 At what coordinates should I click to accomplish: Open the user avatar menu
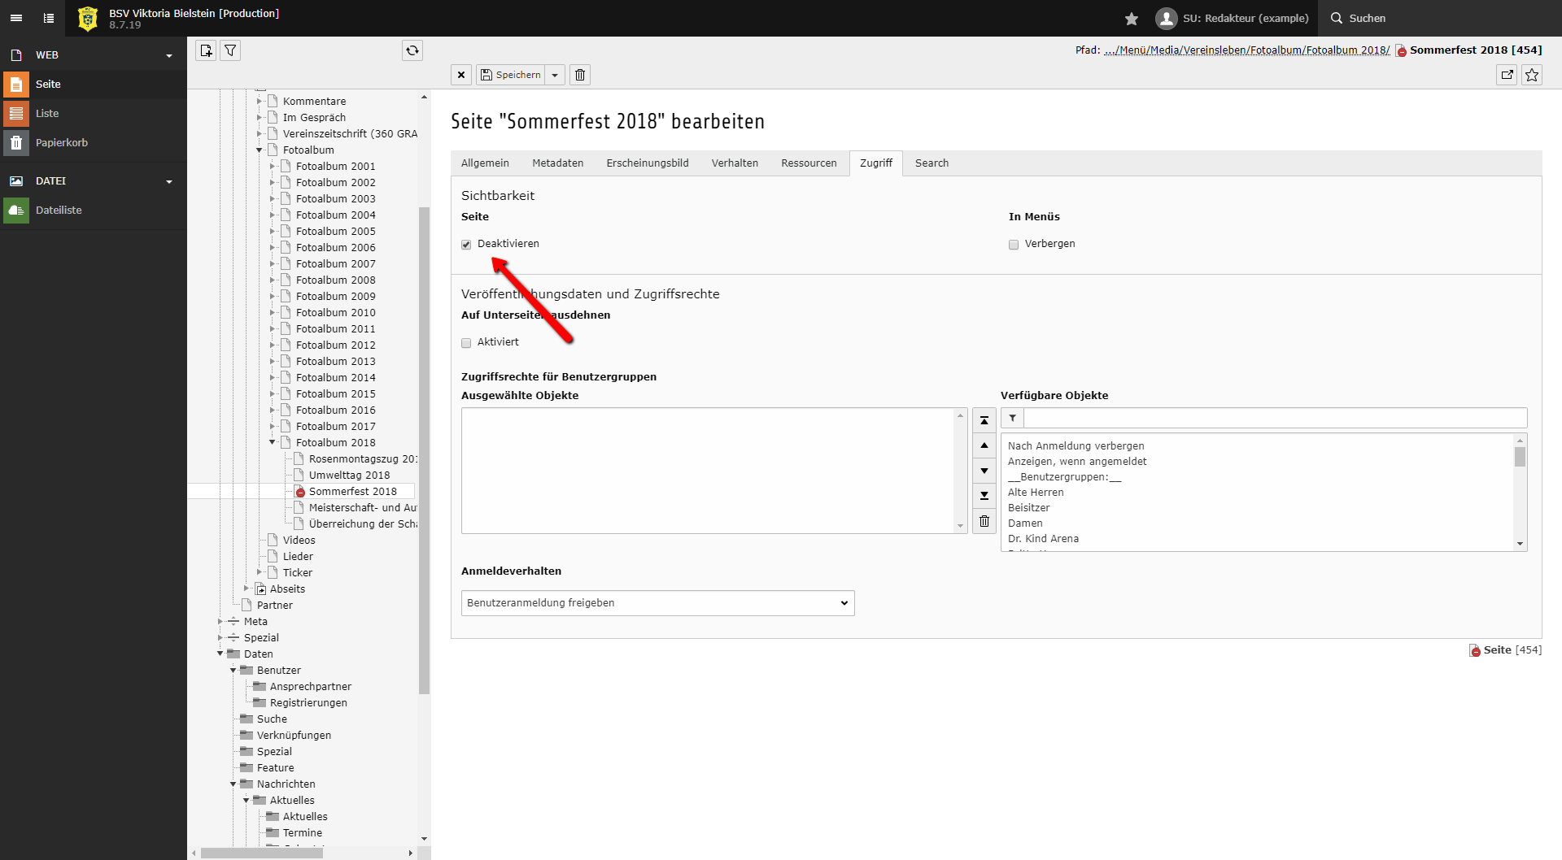pos(1232,18)
